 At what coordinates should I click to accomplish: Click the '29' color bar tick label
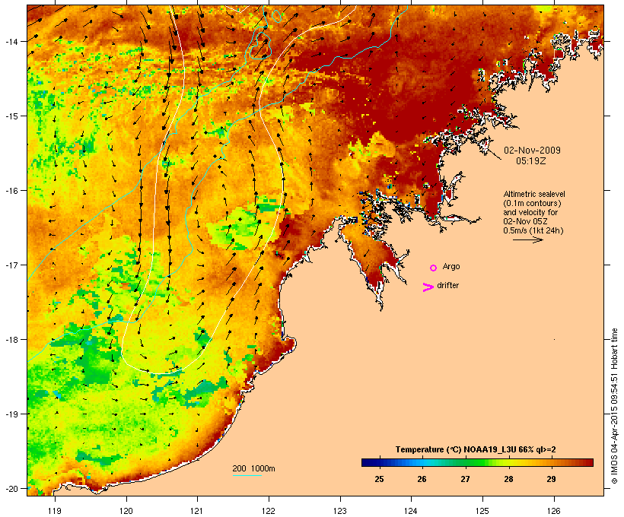click(552, 479)
